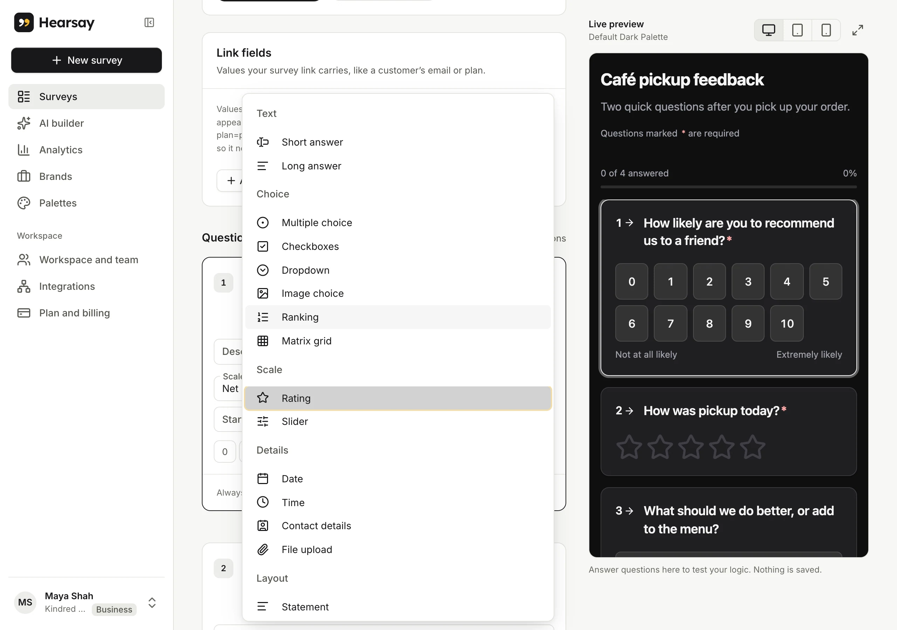The height and width of the screenshot is (630, 897).
Task: Open the Integrations page
Action: pyautogui.click(x=86, y=287)
